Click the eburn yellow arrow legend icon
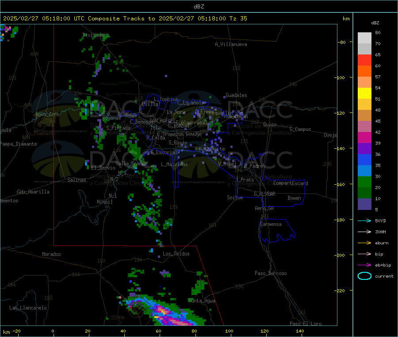Image resolution: width=398 pixels, height=337 pixels. 364,243
